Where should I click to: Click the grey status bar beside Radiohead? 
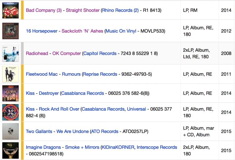[x=22, y=53]
